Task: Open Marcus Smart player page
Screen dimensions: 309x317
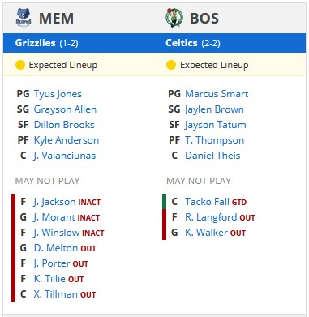Action: coord(217,94)
